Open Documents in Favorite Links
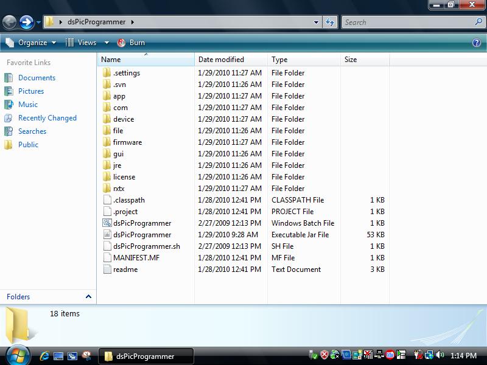Image resolution: width=487 pixels, height=365 pixels. (37, 78)
